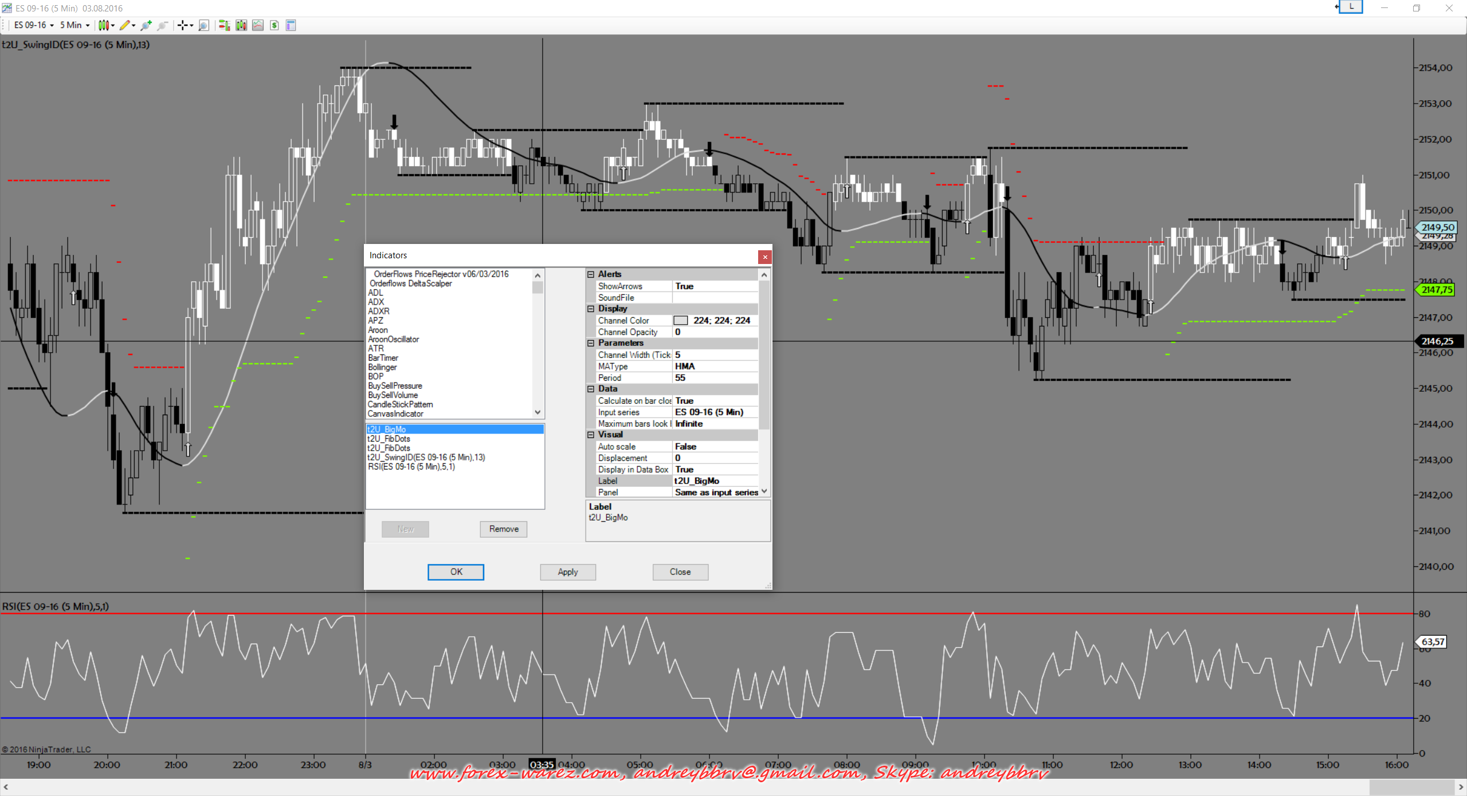Image resolution: width=1467 pixels, height=796 pixels.
Task: Click the Channel Color swatch
Action: (x=680, y=321)
